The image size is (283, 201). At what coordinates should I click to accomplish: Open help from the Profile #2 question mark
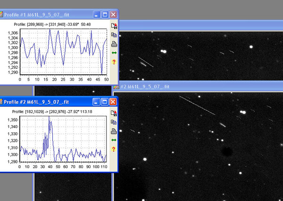[x=114, y=149]
